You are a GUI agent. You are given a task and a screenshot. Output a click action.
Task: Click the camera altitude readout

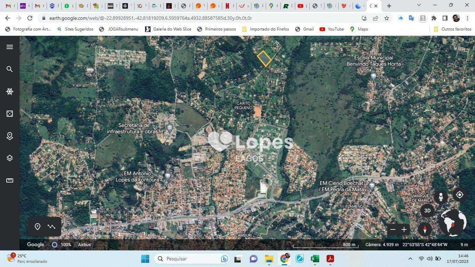pos(382,245)
